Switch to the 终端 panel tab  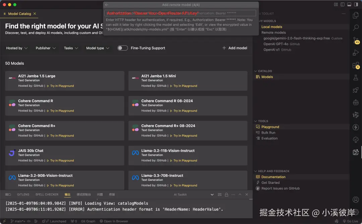point(112,195)
